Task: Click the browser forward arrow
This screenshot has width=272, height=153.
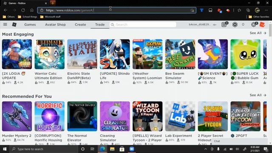Action: click(14, 10)
